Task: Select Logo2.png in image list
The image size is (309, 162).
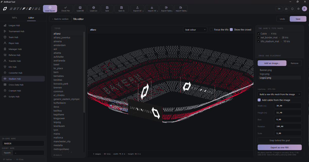Action: click(280, 78)
